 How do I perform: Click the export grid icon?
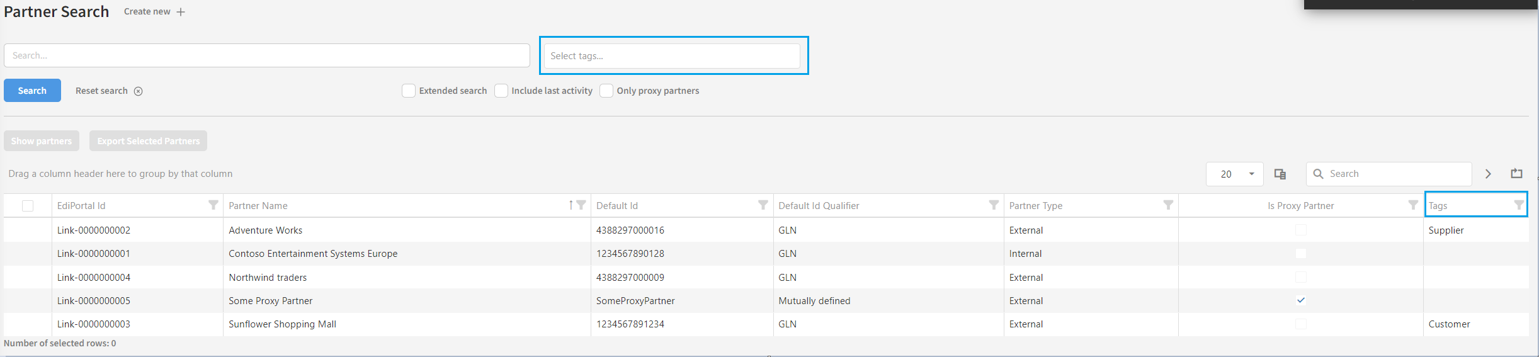tap(1517, 174)
